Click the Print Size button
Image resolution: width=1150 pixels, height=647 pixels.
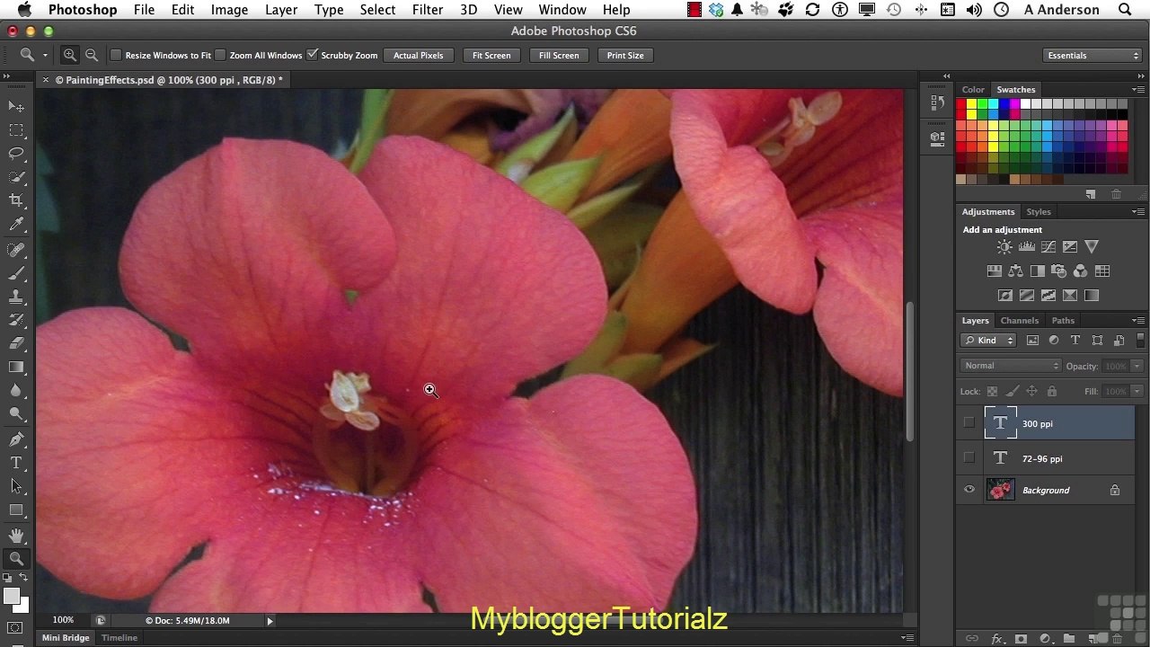[x=625, y=56]
